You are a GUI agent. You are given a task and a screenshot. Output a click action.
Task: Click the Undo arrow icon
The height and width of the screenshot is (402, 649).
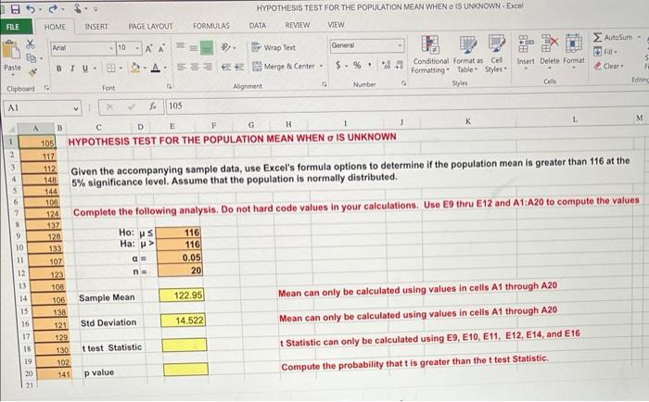tap(31, 8)
